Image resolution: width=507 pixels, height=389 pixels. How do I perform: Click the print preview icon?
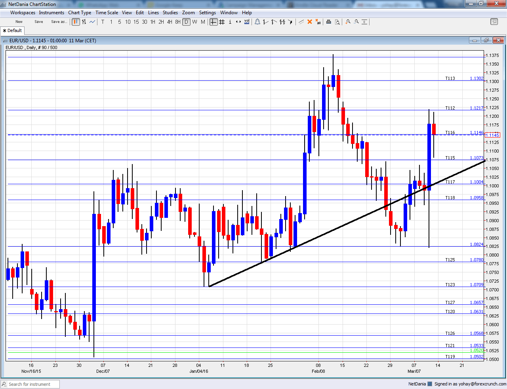(337, 22)
